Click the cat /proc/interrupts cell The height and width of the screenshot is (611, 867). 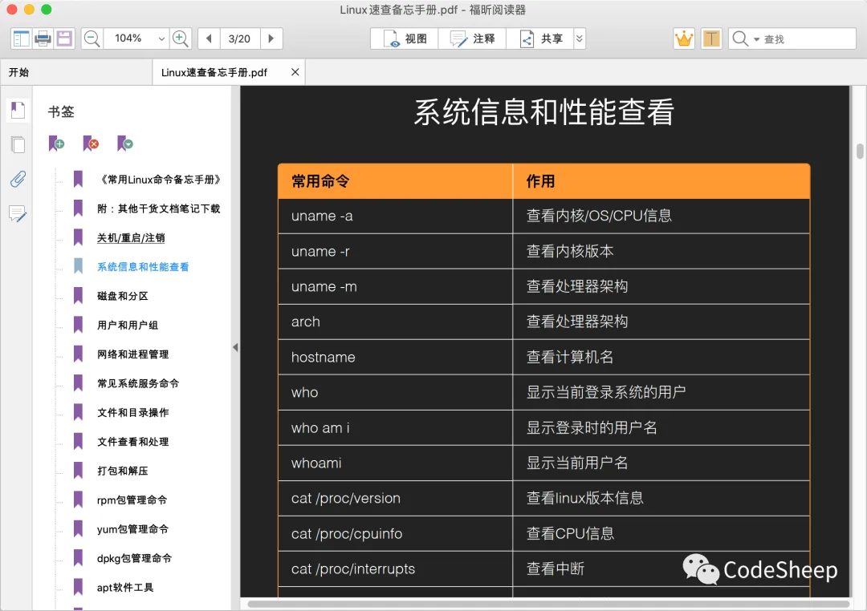point(395,569)
